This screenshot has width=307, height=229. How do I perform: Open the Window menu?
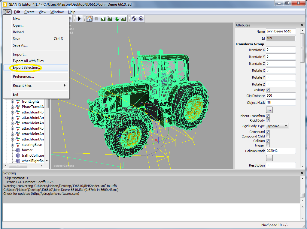(57, 12)
